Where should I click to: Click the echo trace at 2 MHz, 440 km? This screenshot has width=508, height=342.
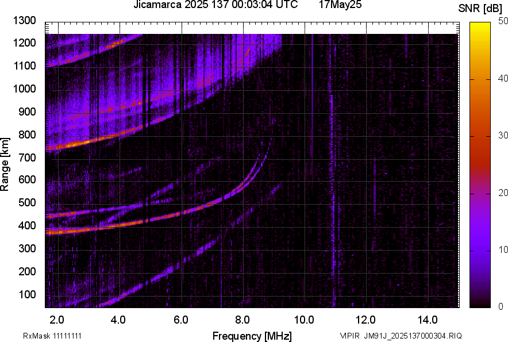point(58,215)
